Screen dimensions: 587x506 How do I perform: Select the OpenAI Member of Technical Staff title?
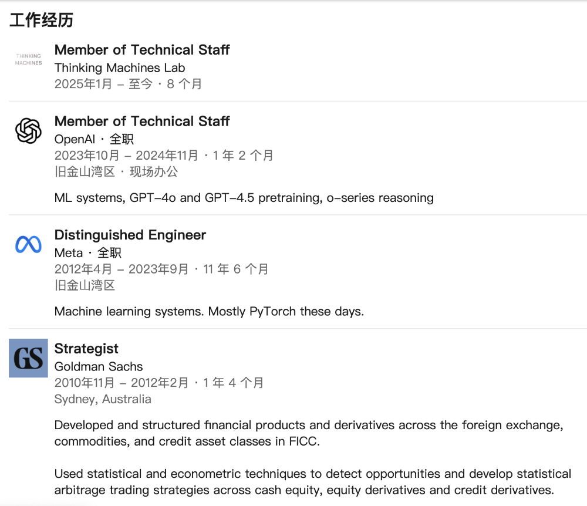[142, 122]
